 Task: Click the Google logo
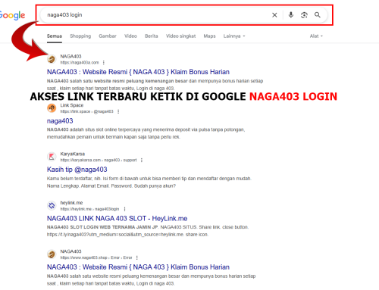[x=12, y=15]
